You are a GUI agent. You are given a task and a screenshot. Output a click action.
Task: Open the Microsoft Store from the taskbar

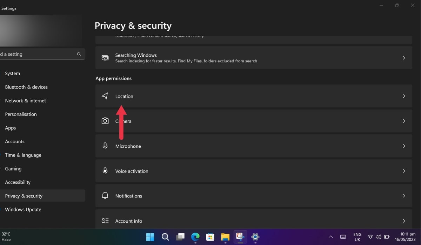click(x=210, y=237)
